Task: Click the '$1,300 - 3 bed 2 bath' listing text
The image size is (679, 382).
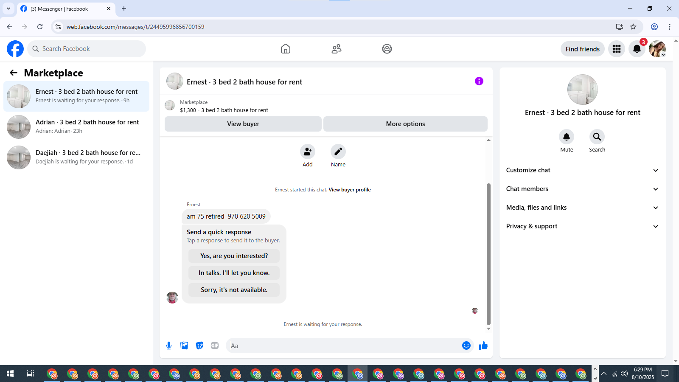Action: click(224, 110)
